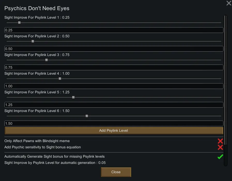Enable Add Psychic sensitivity to Sight bonus
This screenshot has width=232, height=181.
click(x=220, y=147)
